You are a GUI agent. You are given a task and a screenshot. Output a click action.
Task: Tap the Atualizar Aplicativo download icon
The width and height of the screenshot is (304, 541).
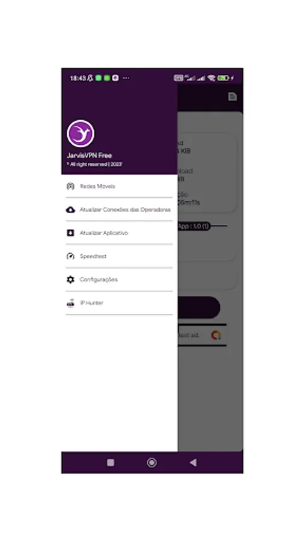(x=70, y=233)
